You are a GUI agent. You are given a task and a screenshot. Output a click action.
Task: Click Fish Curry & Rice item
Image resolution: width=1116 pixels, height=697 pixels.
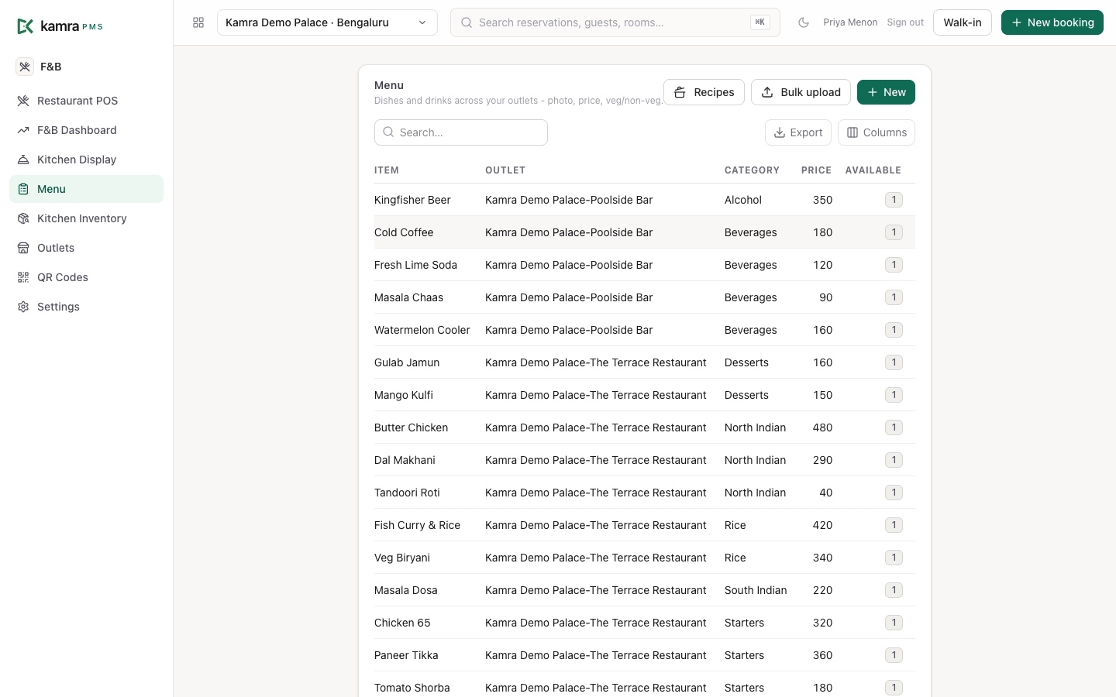point(417,525)
